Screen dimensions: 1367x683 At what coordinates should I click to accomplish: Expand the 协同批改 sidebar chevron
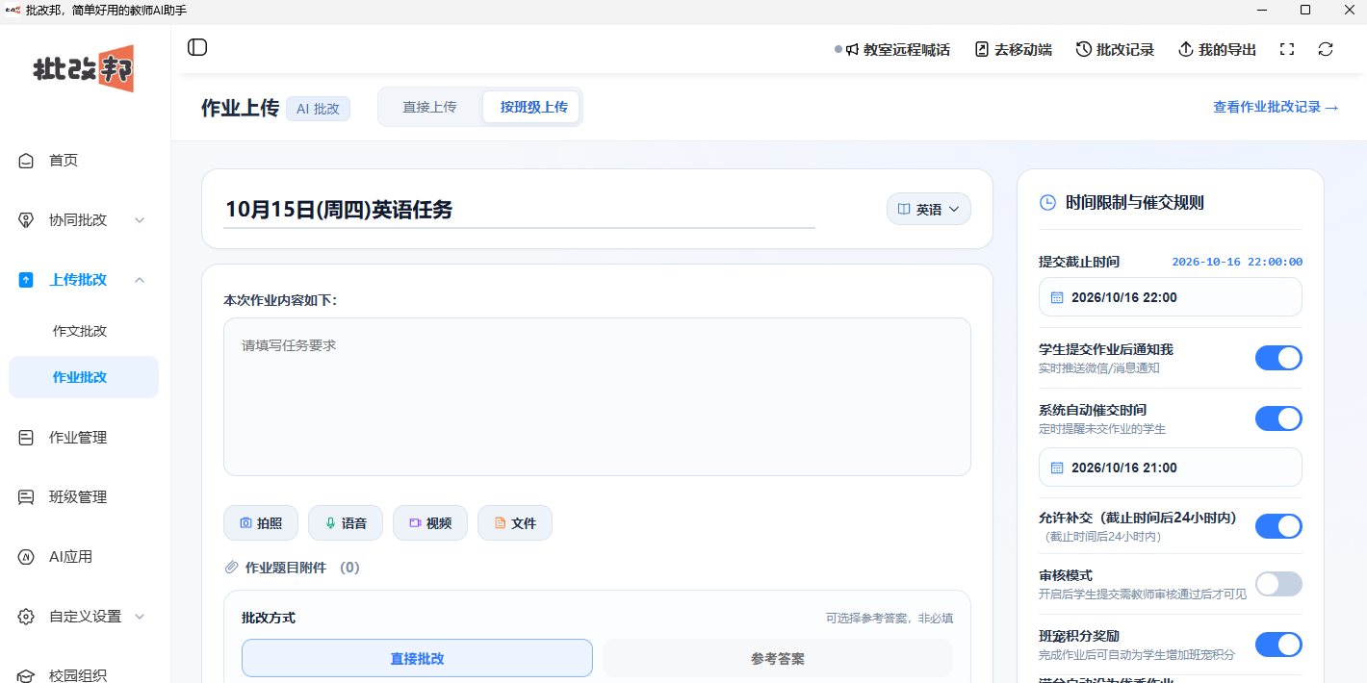click(140, 220)
